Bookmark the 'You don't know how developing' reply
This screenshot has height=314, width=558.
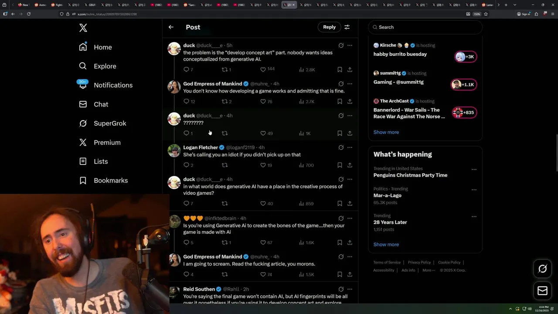tap(340, 101)
